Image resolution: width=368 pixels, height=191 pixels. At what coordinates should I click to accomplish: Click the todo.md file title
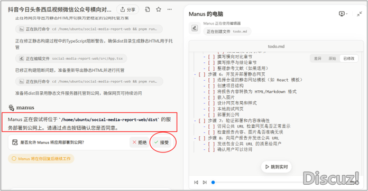[276, 46]
